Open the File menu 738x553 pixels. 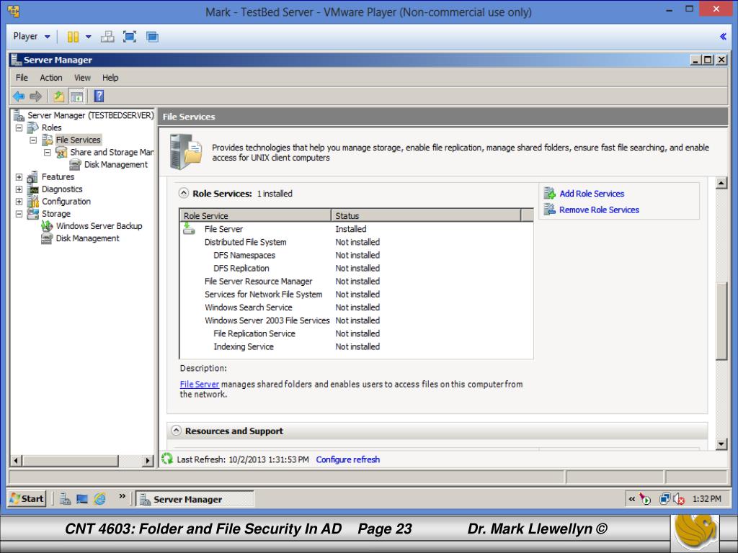pyautogui.click(x=22, y=78)
